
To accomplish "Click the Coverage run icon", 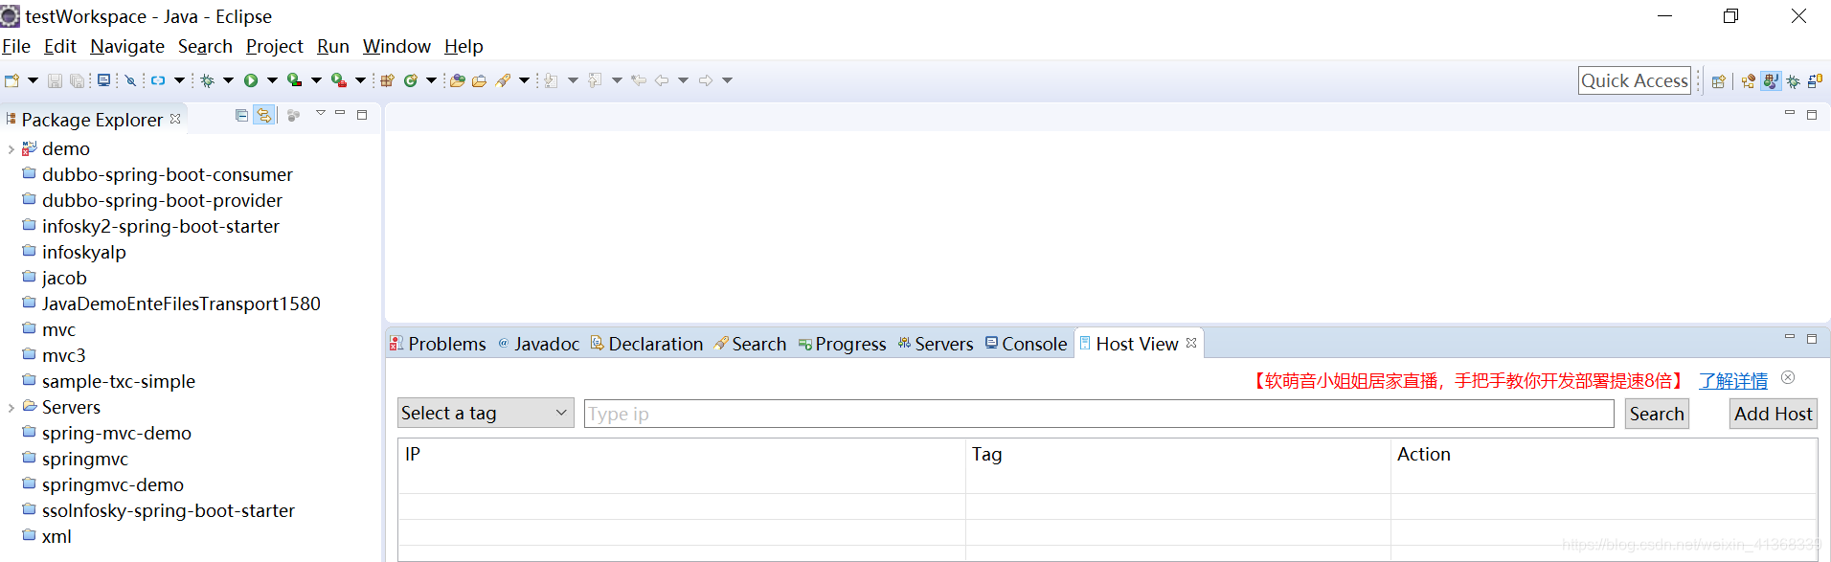I will click(295, 80).
